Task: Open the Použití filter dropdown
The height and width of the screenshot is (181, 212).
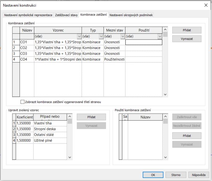Action: tap(160, 36)
